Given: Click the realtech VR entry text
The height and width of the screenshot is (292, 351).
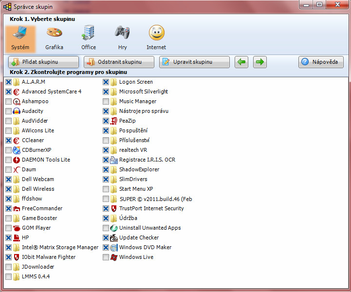Looking at the screenshot, I should coord(133,150).
